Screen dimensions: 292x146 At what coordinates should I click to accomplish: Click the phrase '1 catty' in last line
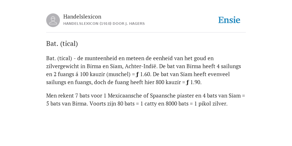pos(149,104)
